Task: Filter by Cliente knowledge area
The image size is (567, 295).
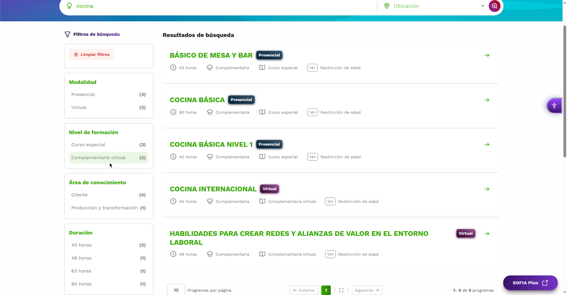Action: pyautogui.click(x=108, y=195)
